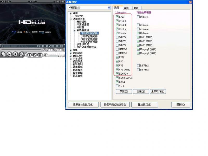
Task: Check the LibVP62 box next to VP6 (Flash)
Action: click(x=138, y=69)
